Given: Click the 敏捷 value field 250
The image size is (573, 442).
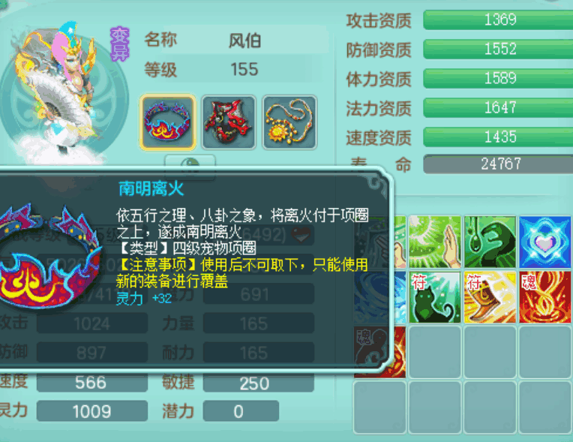Looking at the screenshot, I should click(258, 383).
